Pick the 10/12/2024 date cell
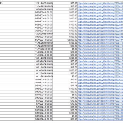Screen dimensions: 123x123 tap(44, 73)
